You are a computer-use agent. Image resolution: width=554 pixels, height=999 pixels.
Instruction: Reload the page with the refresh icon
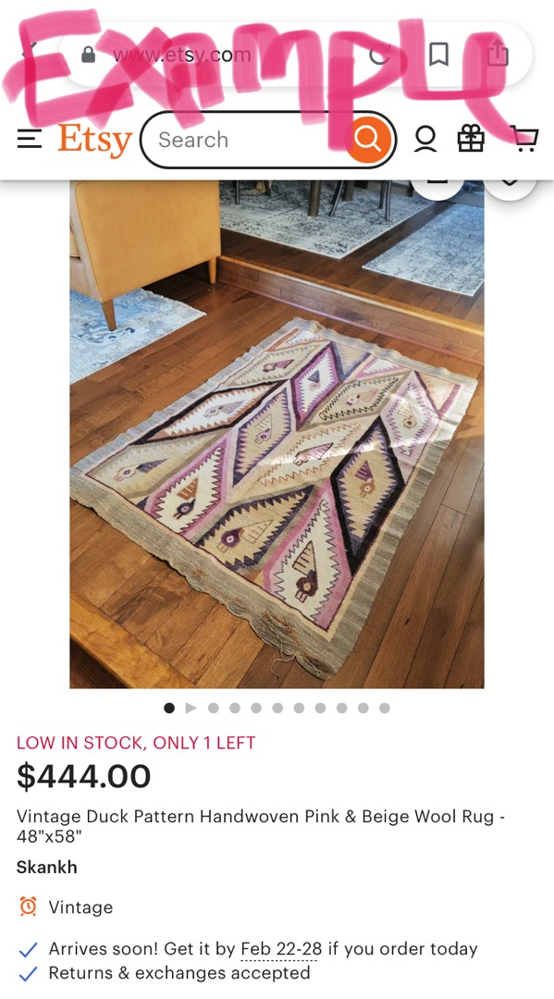click(x=380, y=55)
